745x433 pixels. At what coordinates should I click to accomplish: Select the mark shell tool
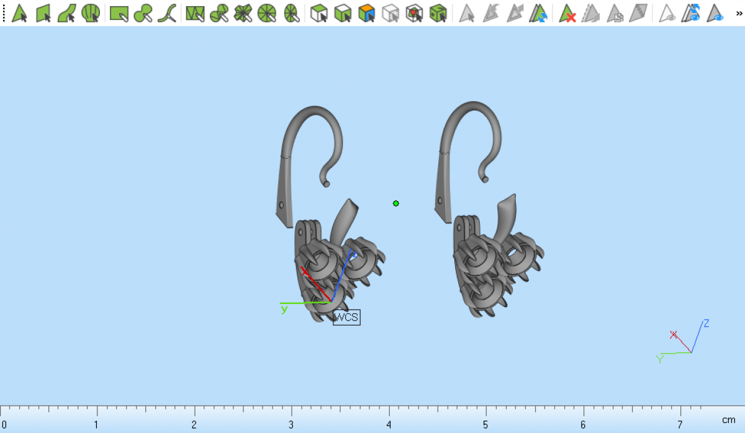coord(91,13)
